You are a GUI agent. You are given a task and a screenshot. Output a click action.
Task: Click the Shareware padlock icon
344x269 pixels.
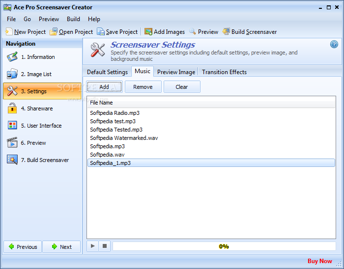[12, 108]
